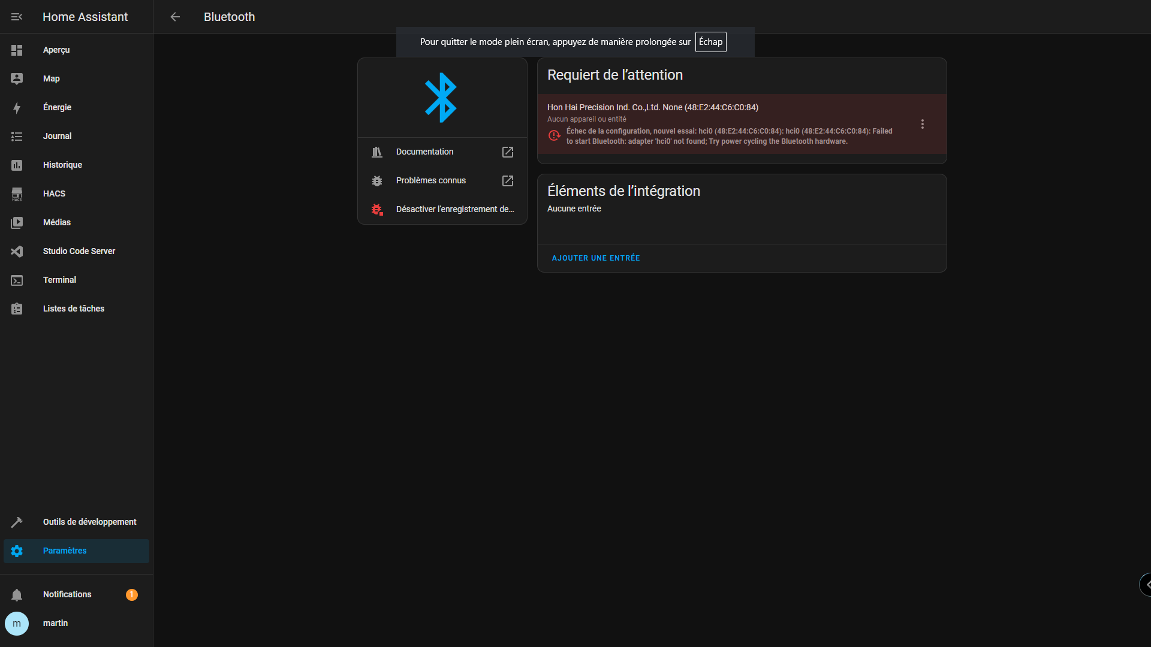1151x647 pixels.
Task: Open Outils de développement
Action: click(89, 522)
